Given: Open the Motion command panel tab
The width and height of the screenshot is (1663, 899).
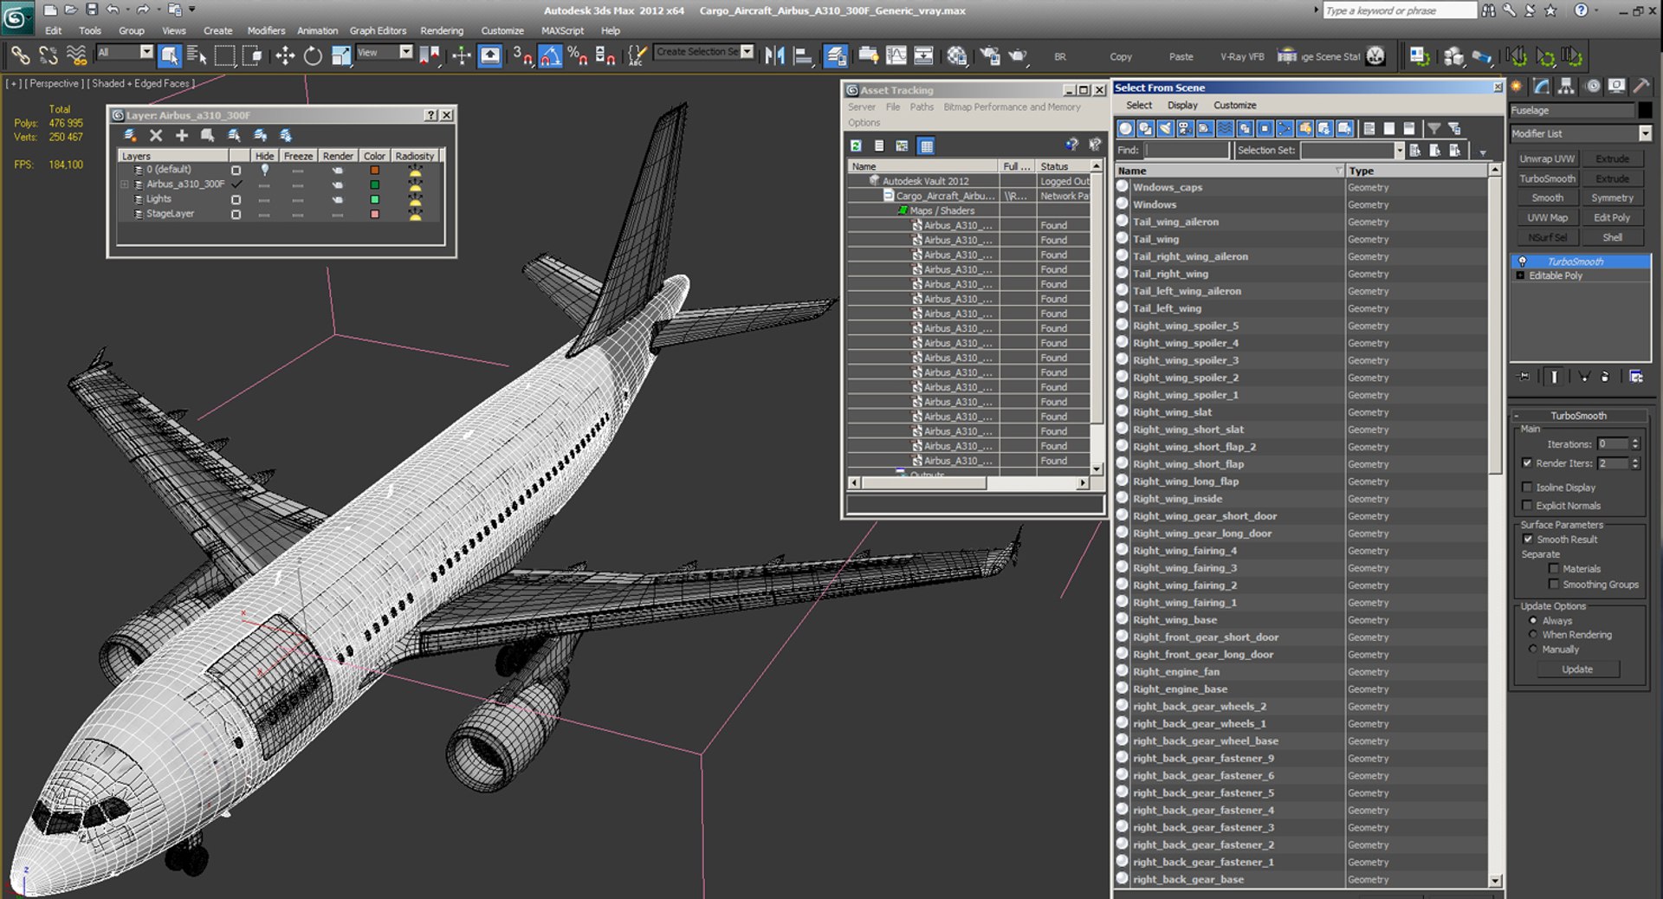Looking at the screenshot, I should pos(1592,86).
